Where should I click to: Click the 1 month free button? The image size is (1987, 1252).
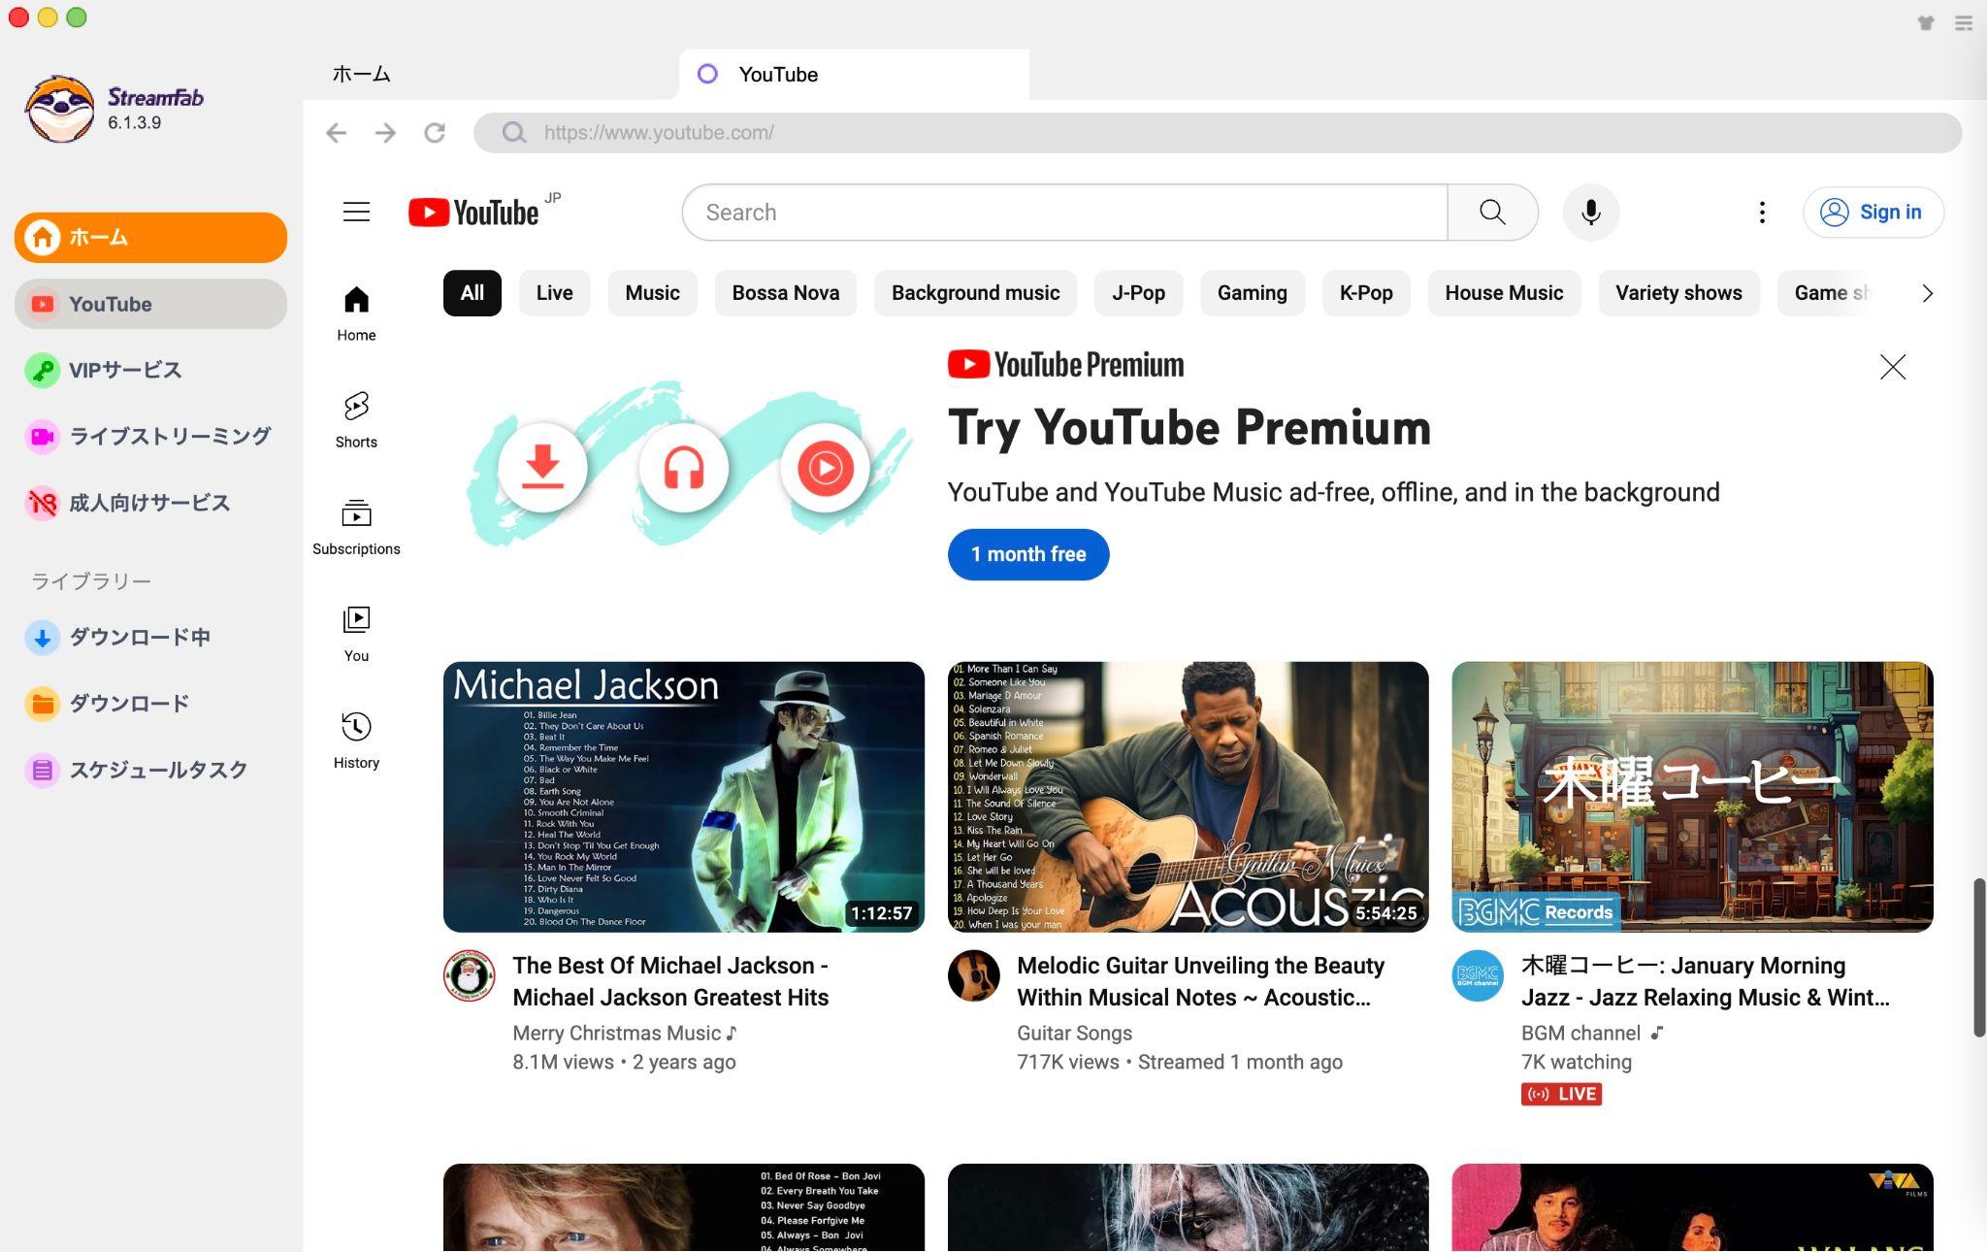coord(1028,554)
